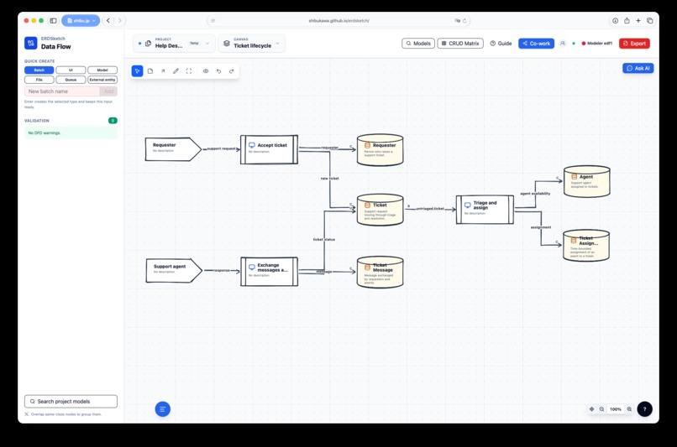Select the Ticket Assign... data store node
The height and width of the screenshot is (447, 677).
pyautogui.click(x=586, y=245)
